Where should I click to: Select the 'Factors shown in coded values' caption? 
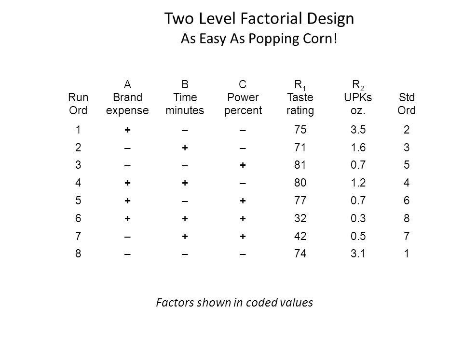click(x=234, y=303)
